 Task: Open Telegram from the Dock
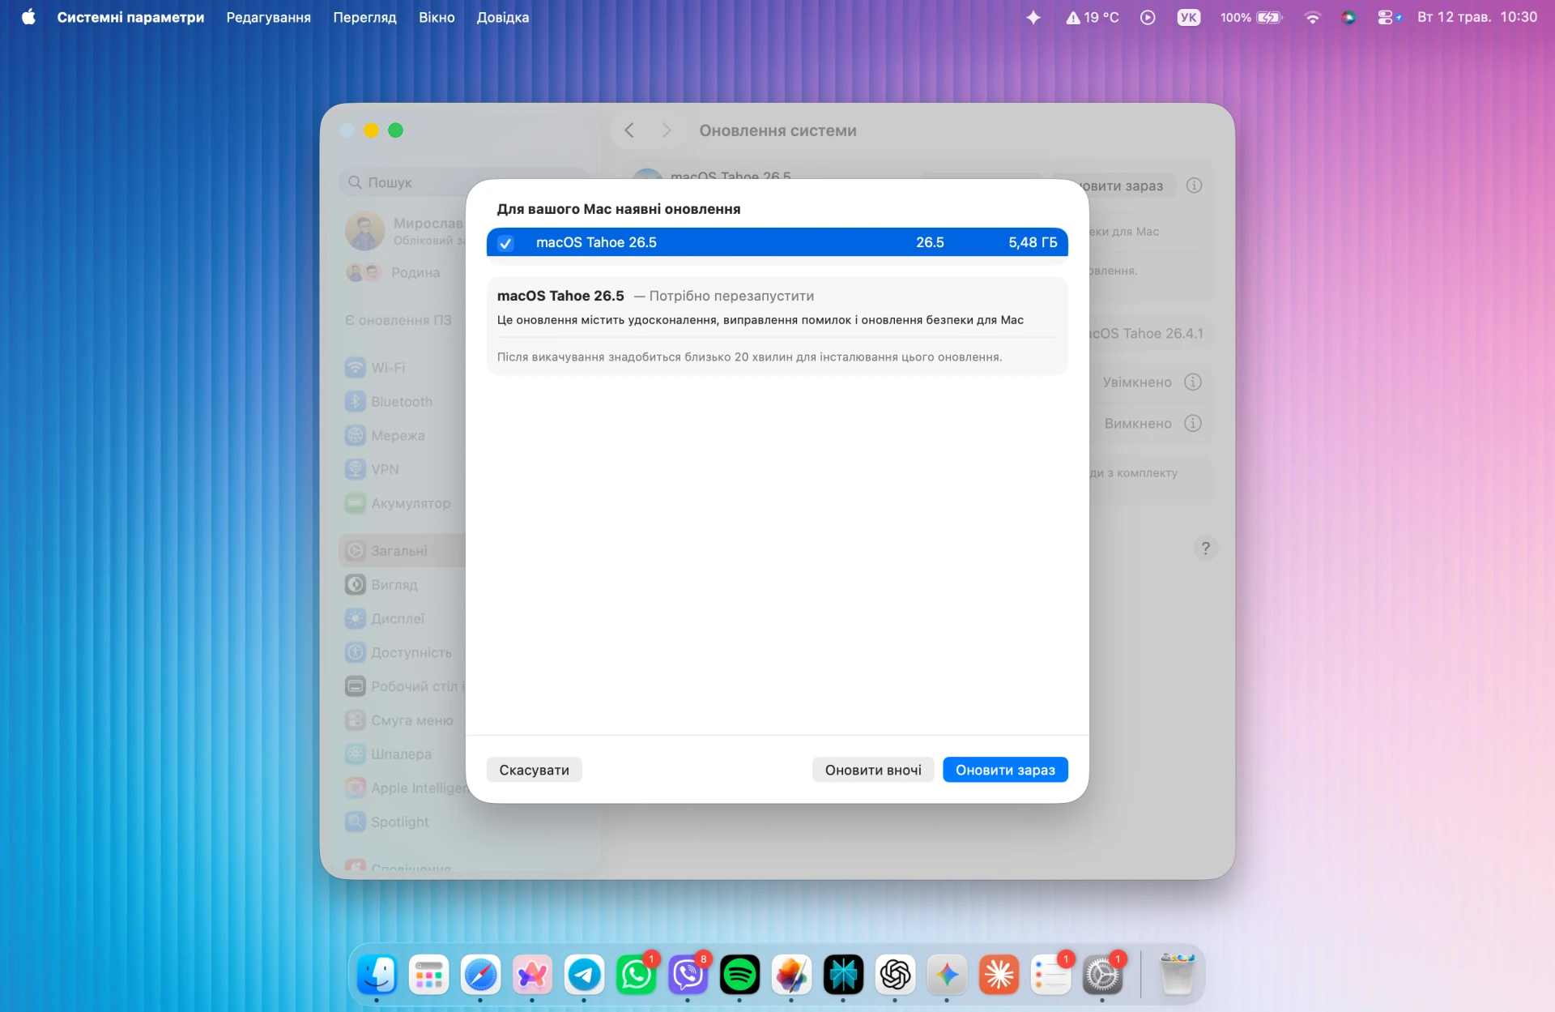tap(584, 974)
